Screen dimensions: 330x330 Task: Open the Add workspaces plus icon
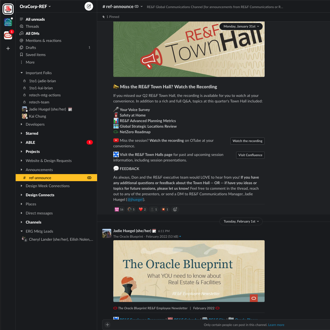(x=8, y=48)
